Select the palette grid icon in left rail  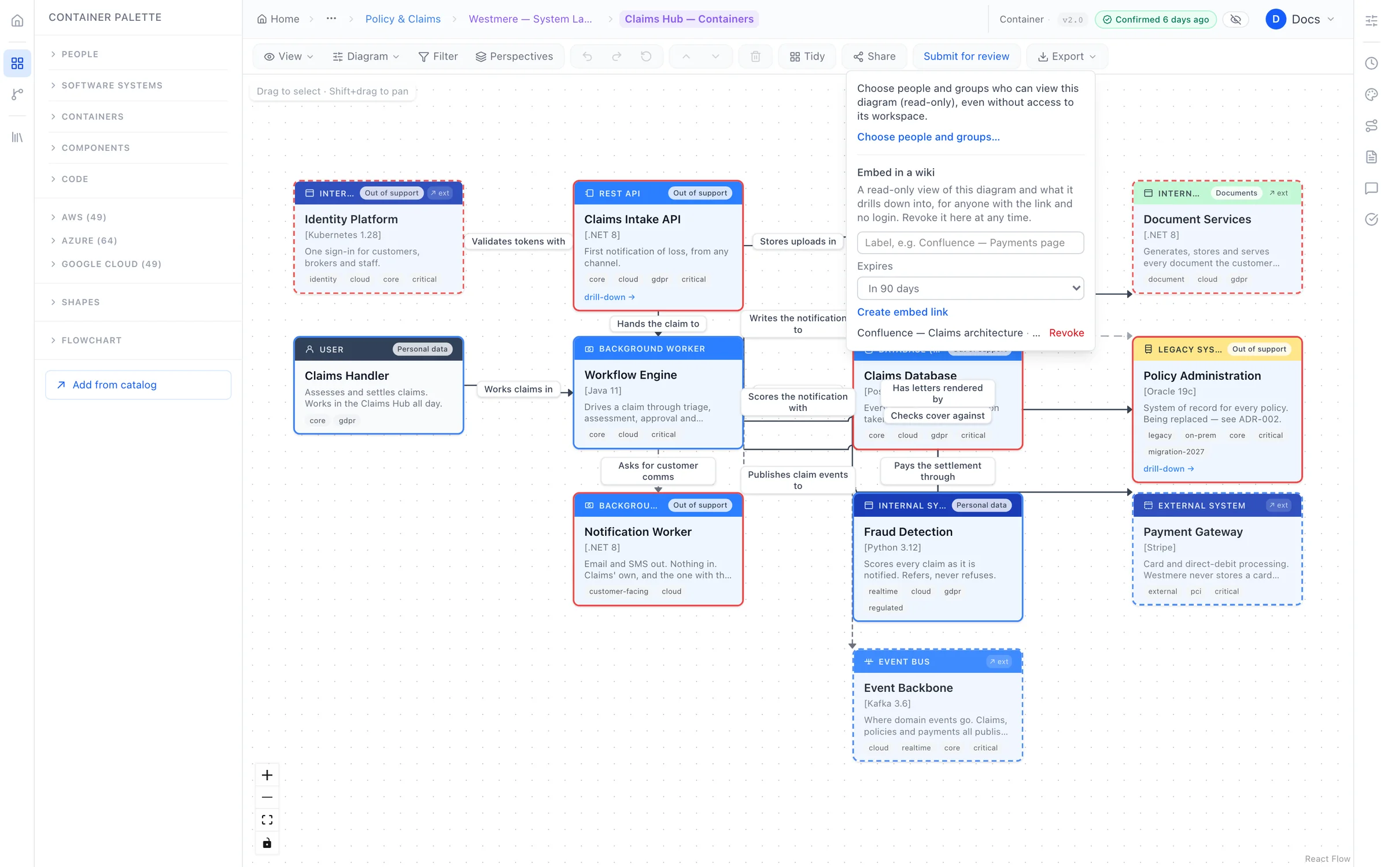tap(17, 63)
